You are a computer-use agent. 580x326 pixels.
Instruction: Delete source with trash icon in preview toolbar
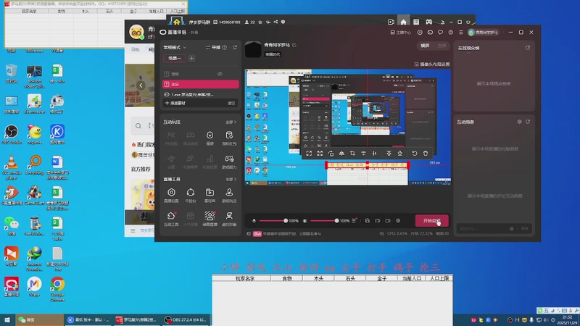point(426,154)
